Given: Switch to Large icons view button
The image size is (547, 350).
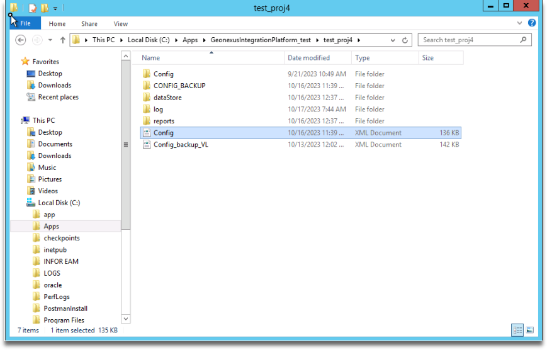Looking at the screenshot, I should 530,330.
